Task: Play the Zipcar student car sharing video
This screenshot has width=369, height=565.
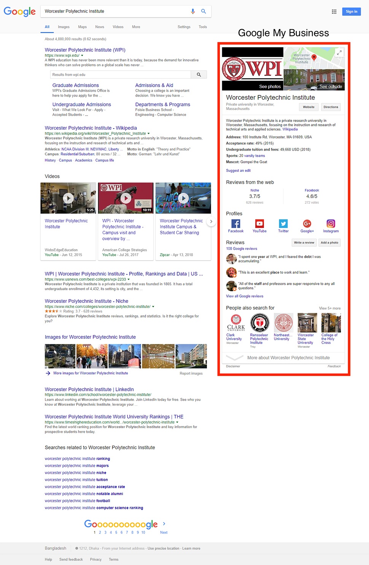Action: point(183,198)
